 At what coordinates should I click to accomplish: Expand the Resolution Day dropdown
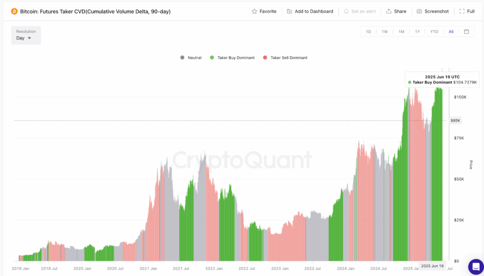(26, 35)
